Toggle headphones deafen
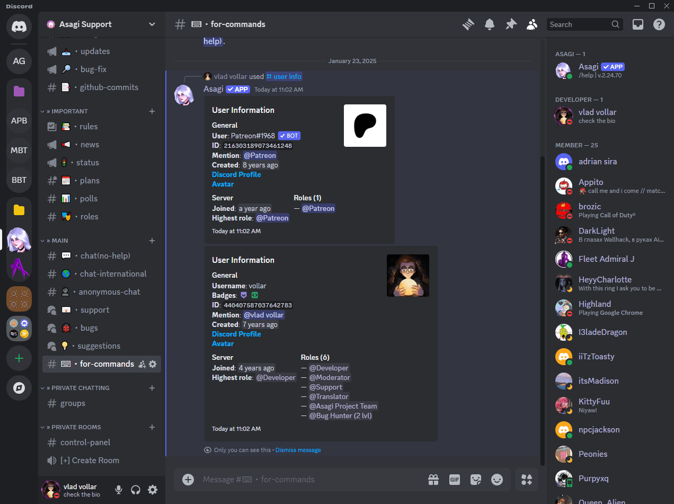The image size is (674, 504). [136, 490]
